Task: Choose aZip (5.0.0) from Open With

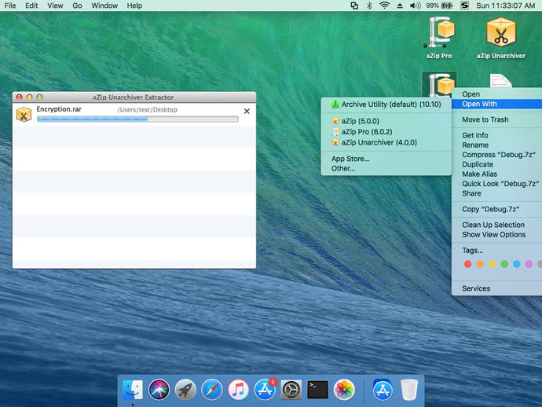Action: (x=386, y=121)
